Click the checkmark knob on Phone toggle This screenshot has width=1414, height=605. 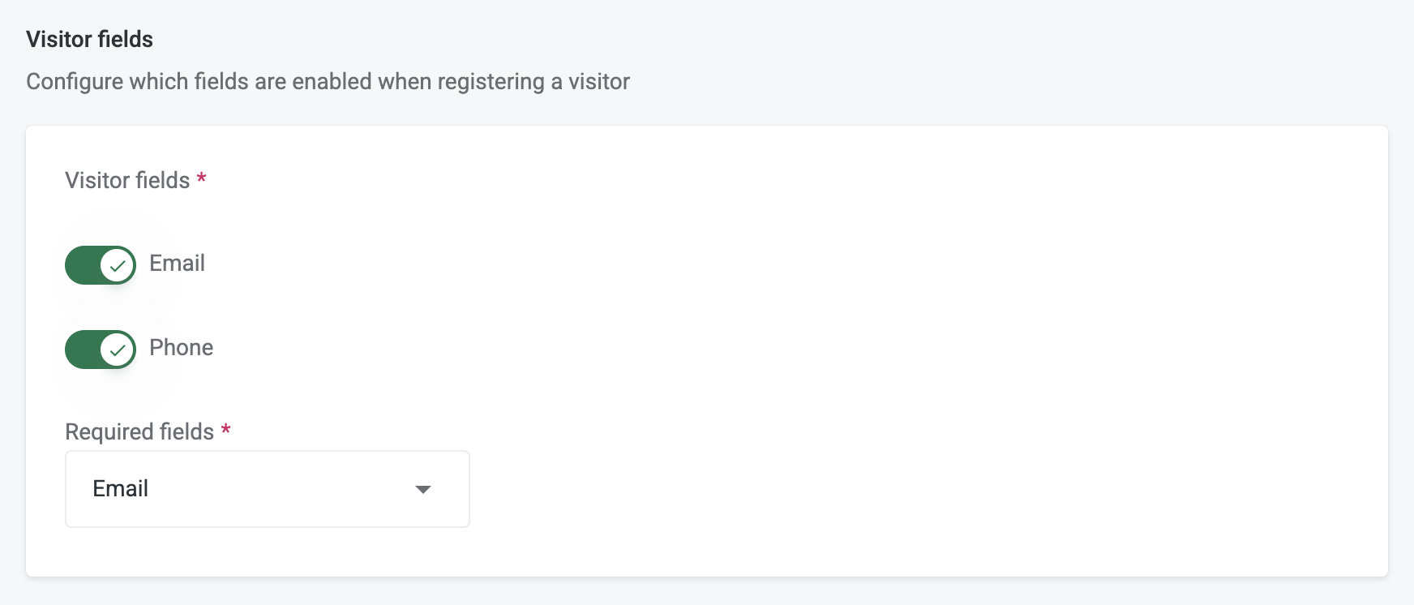(x=118, y=350)
